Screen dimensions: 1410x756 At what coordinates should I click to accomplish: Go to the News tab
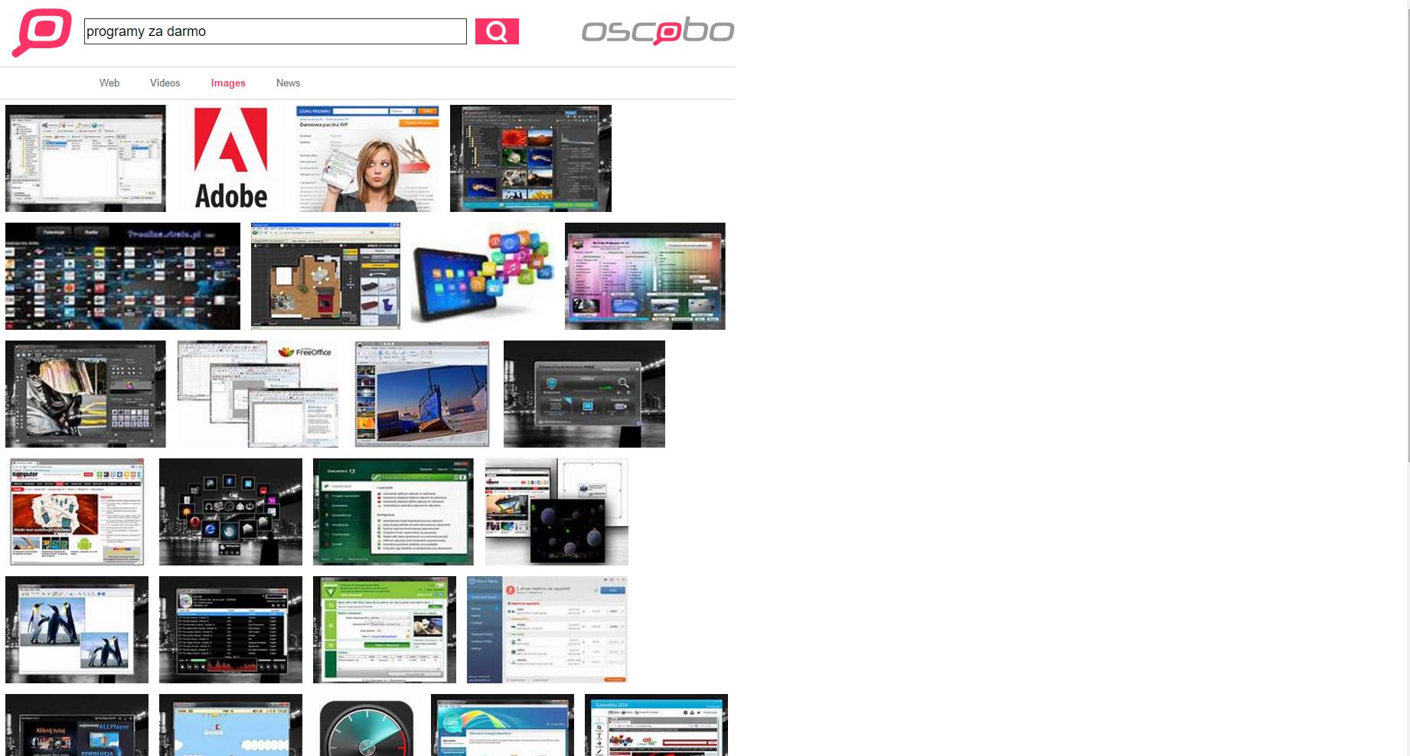pyautogui.click(x=288, y=83)
